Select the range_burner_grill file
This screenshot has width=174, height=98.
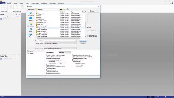[41, 31]
